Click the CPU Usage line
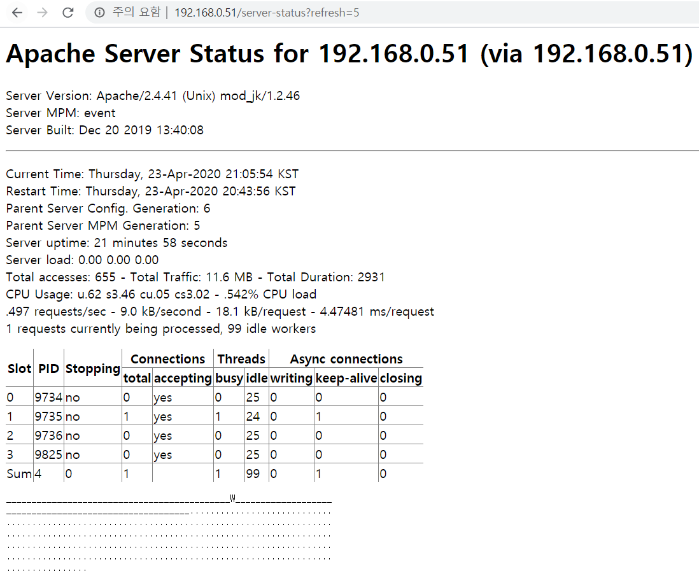Image resolution: width=699 pixels, height=576 pixels. 161,295
